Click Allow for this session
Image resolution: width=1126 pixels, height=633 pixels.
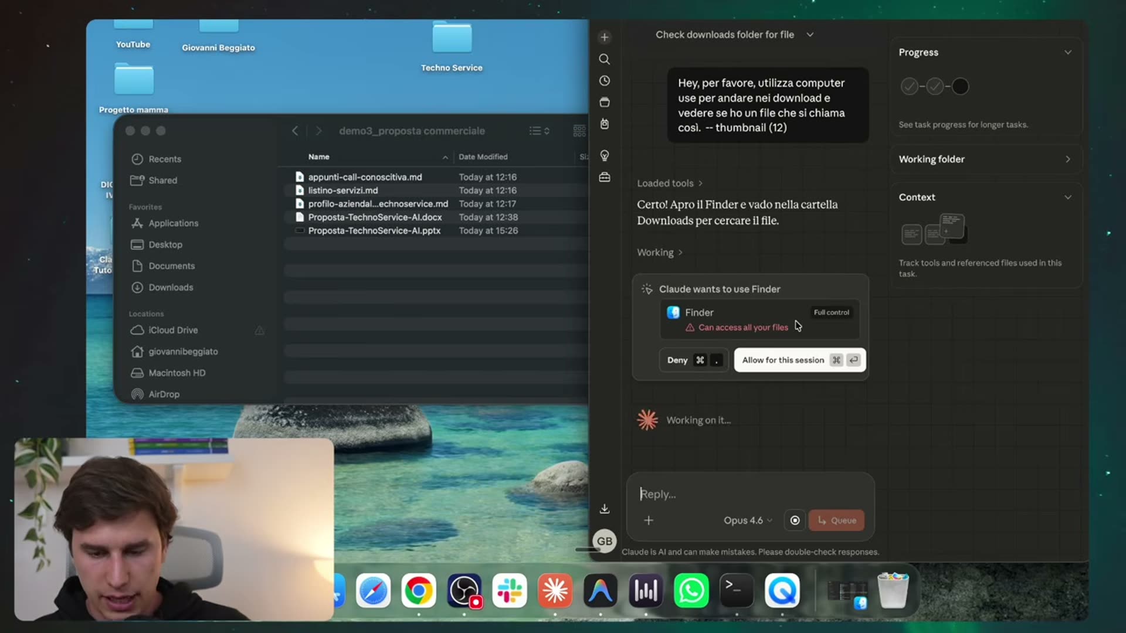[x=800, y=360]
